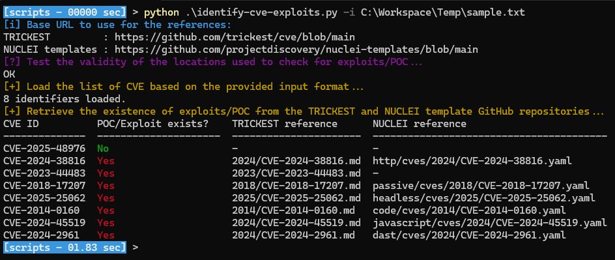Click the C:\Workspace\Temp\sample.txt path argument
This screenshot has height=260, width=615.
click(x=442, y=12)
